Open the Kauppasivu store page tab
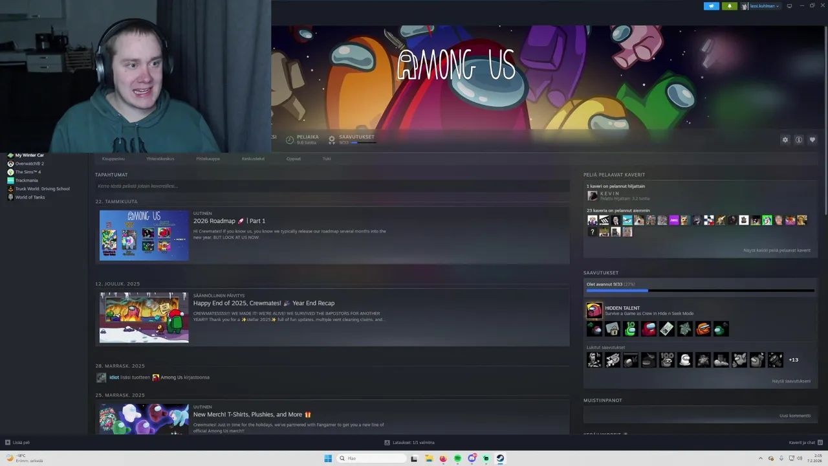The width and height of the screenshot is (828, 466). 113,159
